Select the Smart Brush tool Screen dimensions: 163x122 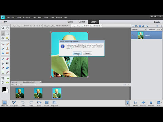[x=3, y=48]
